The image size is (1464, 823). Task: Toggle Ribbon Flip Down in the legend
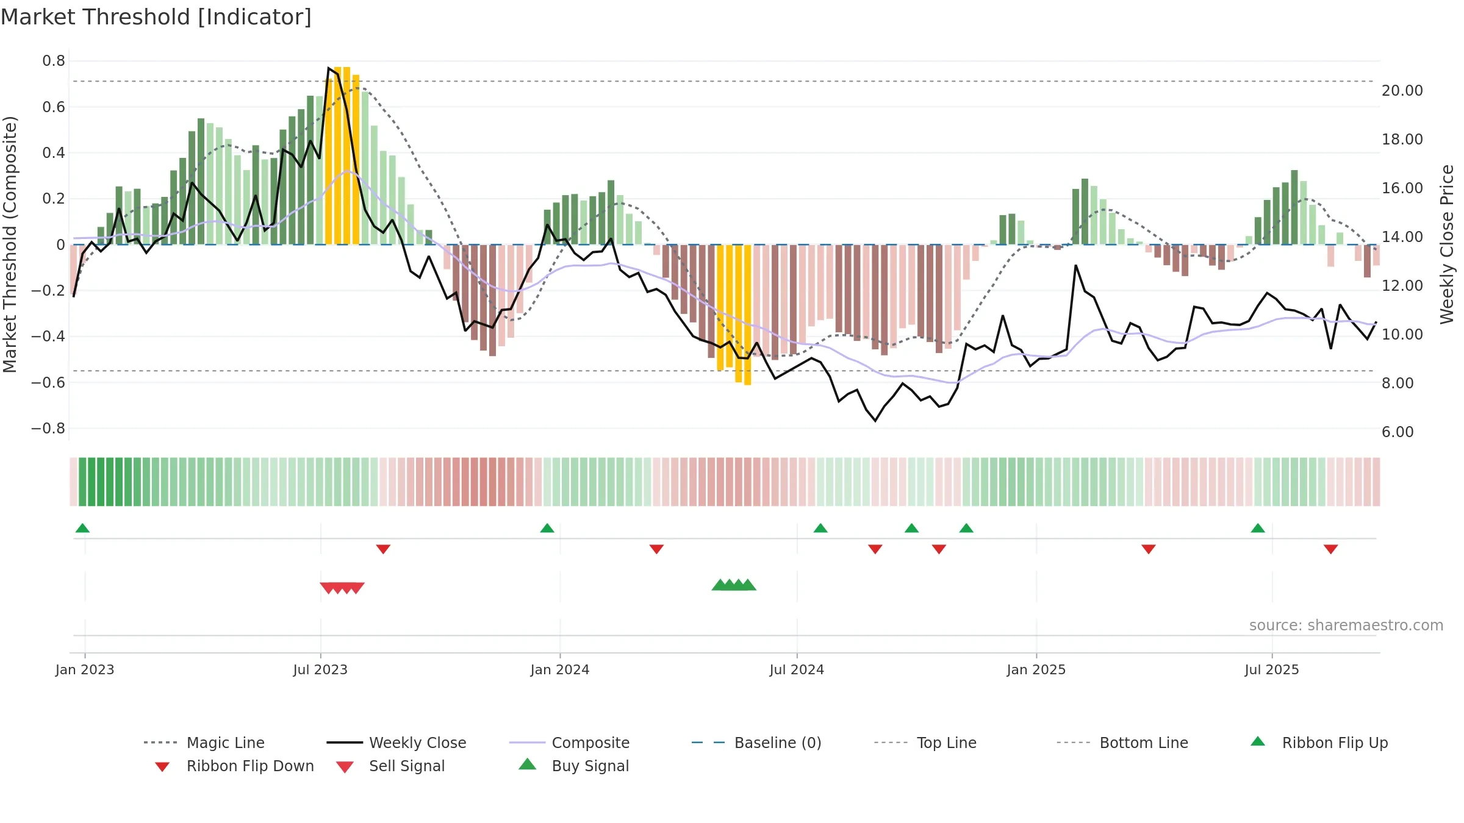[x=234, y=766]
